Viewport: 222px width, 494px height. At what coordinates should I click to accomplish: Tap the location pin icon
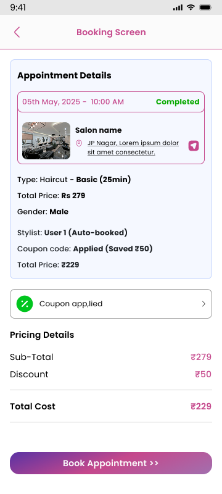click(x=79, y=143)
